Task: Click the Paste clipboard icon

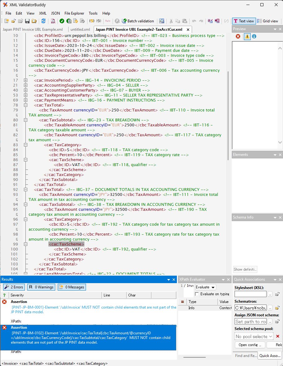Action: pos(185,21)
